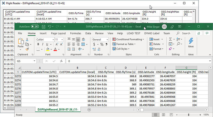Open the Customize Quick Access Toolbar arrow
The width and height of the screenshot is (213, 117).
pyautogui.click(x=65, y=26)
